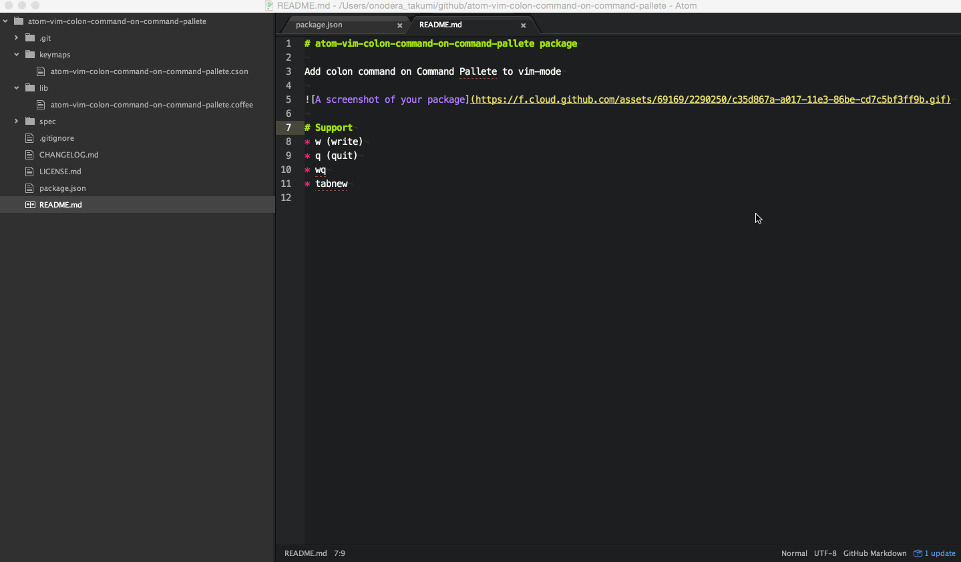Viewport: 961px width, 562px height.
Task: Click the spec folder icon
Action: tap(30, 121)
